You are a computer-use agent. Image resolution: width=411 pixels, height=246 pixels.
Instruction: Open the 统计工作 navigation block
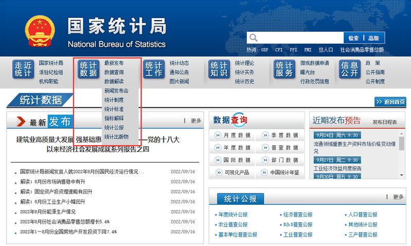tap(153, 69)
